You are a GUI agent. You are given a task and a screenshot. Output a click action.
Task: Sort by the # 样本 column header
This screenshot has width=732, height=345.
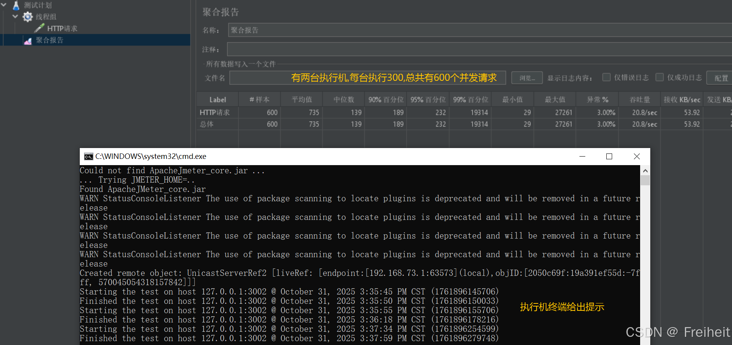tap(259, 100)
